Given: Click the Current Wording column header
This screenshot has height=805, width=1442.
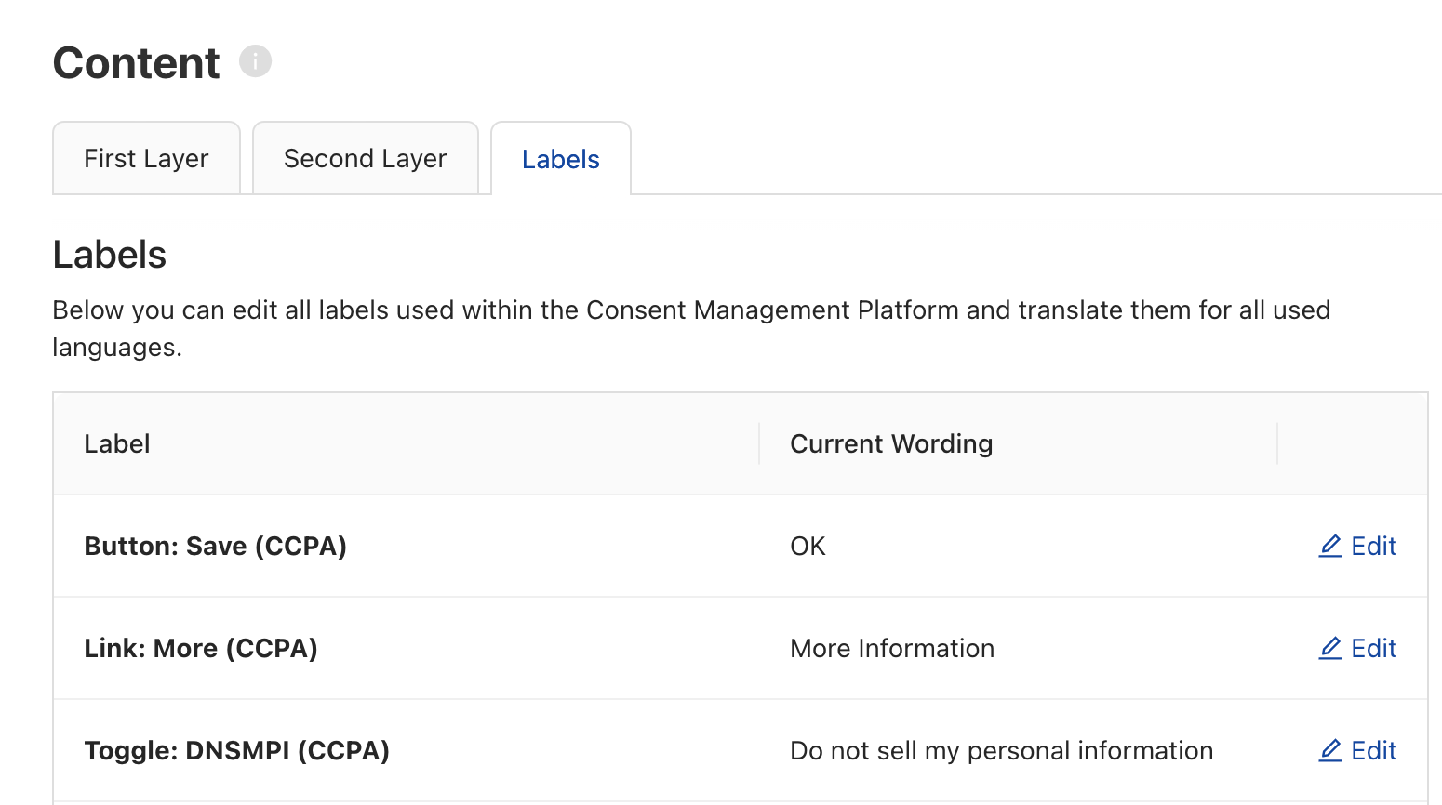Looking at the screenshot, I should coord(891,443).
